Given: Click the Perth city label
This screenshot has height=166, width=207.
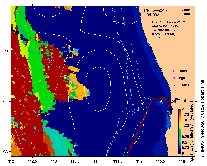Looking at the screenshot, I should [182, 101].
